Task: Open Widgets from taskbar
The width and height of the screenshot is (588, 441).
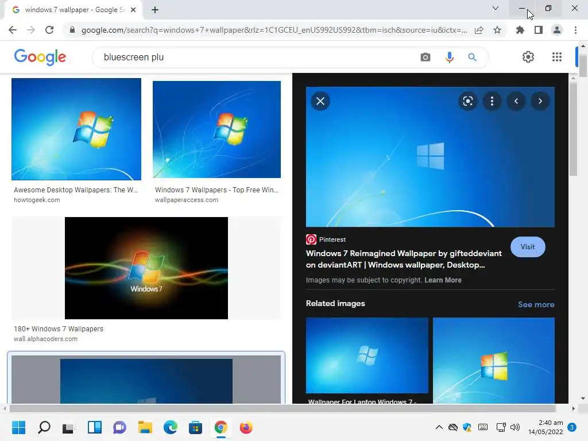Action: point(95,427)
